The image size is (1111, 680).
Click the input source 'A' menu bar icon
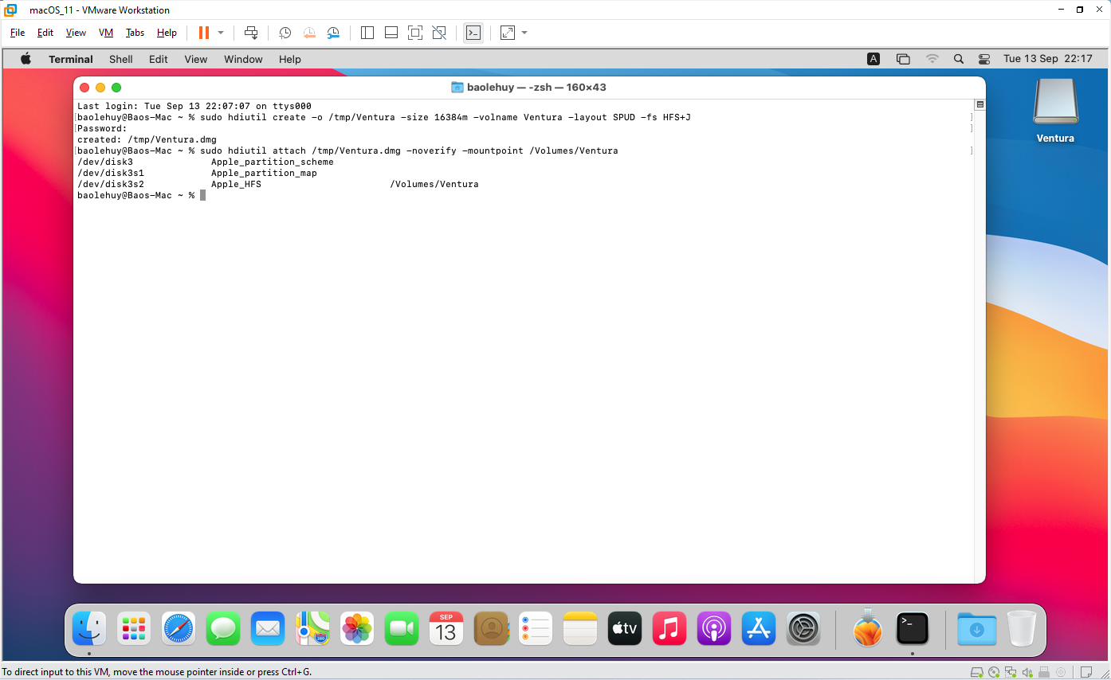click(x=873, y=59)
